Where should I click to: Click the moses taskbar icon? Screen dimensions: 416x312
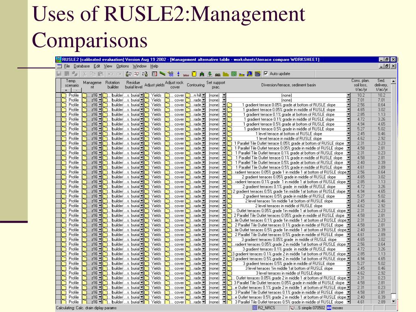(x=329, y=308)
